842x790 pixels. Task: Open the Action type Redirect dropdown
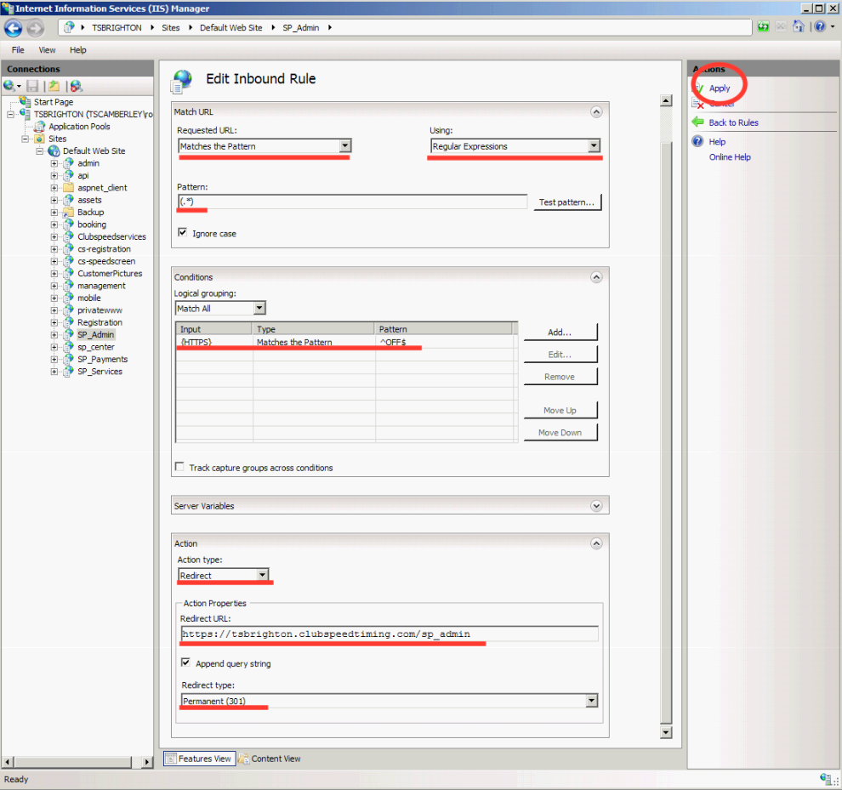(x=262, y=575)
